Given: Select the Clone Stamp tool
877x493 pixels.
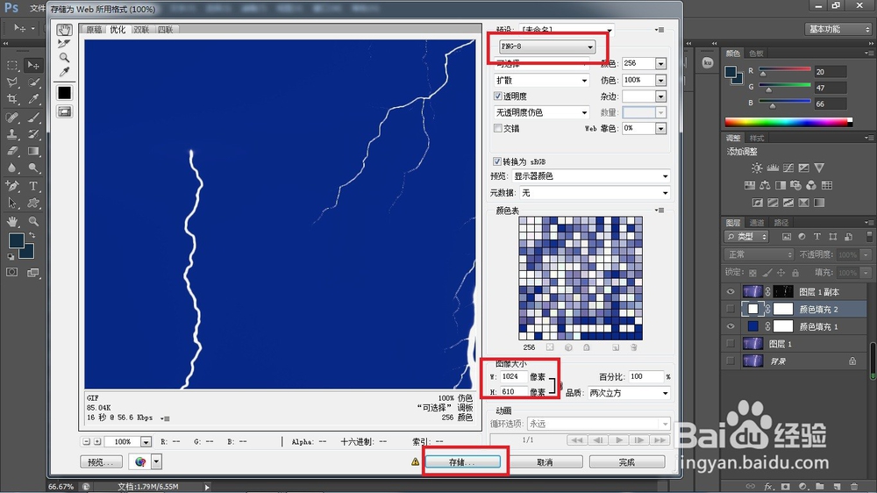Looking at the screenshot, I should [12, 134].
